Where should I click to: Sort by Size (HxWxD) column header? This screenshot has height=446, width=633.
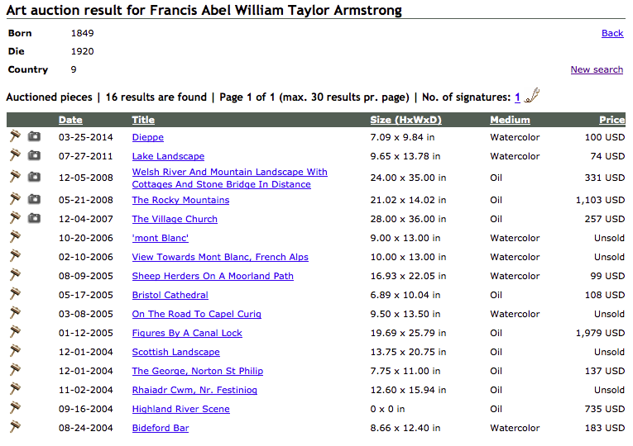(x=405, y=120)
